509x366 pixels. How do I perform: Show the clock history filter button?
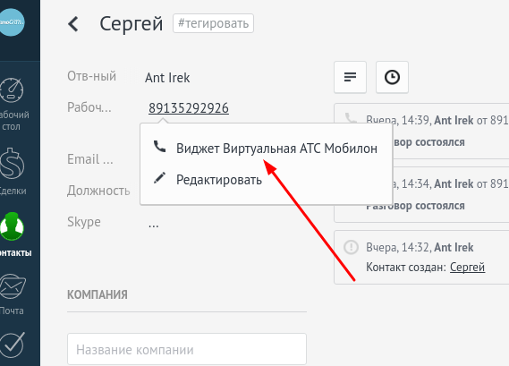coord(392,77)
